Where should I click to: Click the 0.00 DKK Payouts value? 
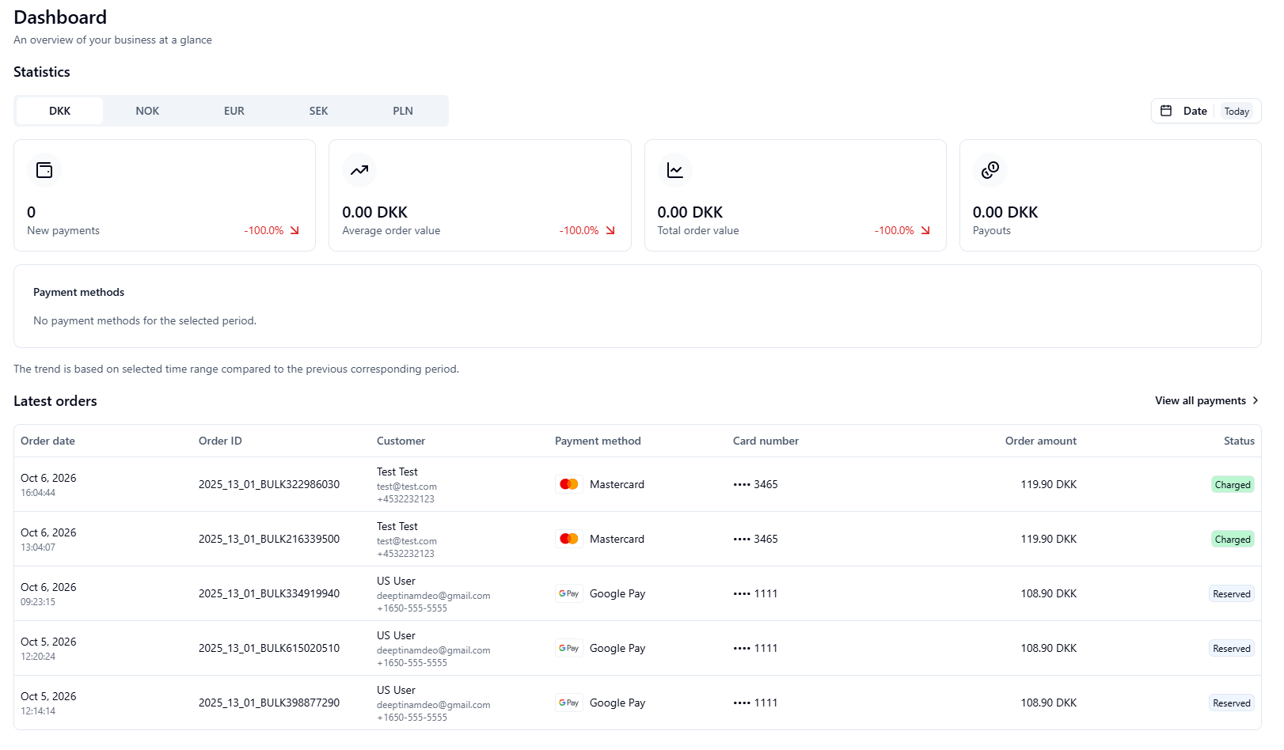(x=1005, y=212)
